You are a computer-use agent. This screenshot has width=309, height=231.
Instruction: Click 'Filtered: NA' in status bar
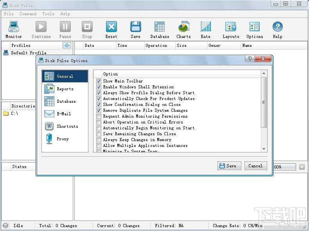[x=169, y=226]
